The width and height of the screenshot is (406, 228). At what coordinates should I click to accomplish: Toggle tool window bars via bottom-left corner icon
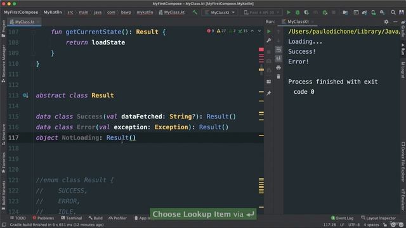pos(4,225)
